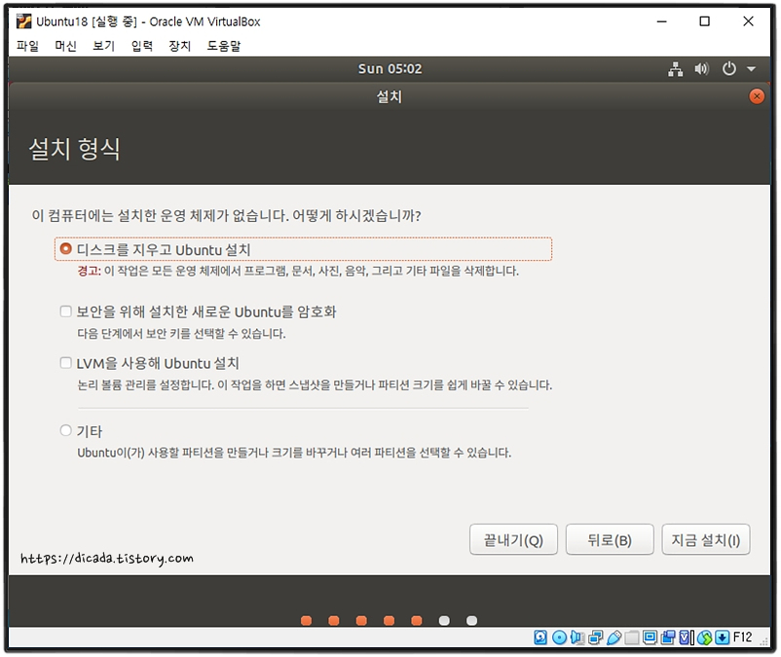
Task: Click the recording status icon
Action: (x=668, y=638)
